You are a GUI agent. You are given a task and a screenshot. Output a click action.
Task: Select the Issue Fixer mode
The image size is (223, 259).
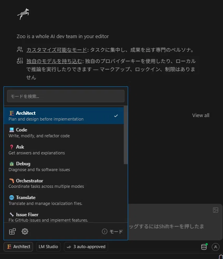pos(64,217)
